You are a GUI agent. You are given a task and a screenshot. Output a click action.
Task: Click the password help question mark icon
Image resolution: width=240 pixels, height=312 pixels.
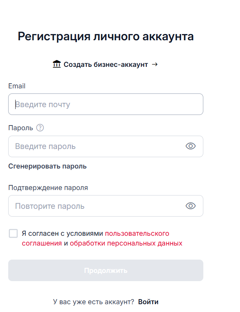pos(40,128)
